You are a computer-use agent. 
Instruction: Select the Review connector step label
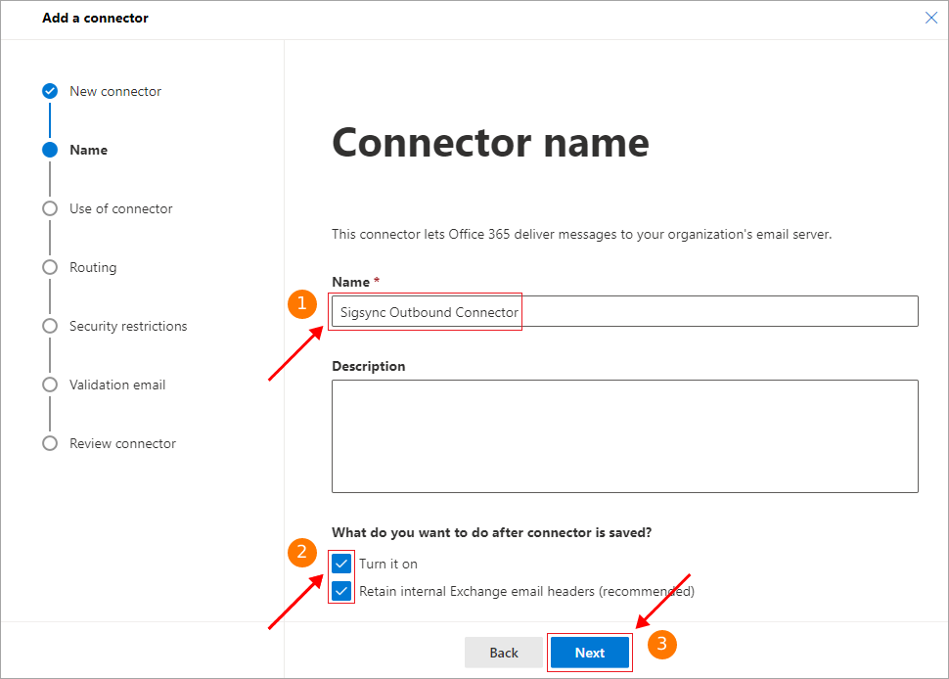[122, 443]
